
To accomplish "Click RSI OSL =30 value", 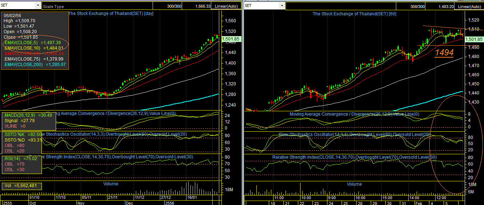I will (x=15, y=170).
